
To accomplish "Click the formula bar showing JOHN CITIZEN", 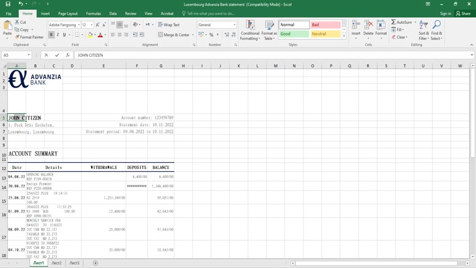I will coord(269,55).
